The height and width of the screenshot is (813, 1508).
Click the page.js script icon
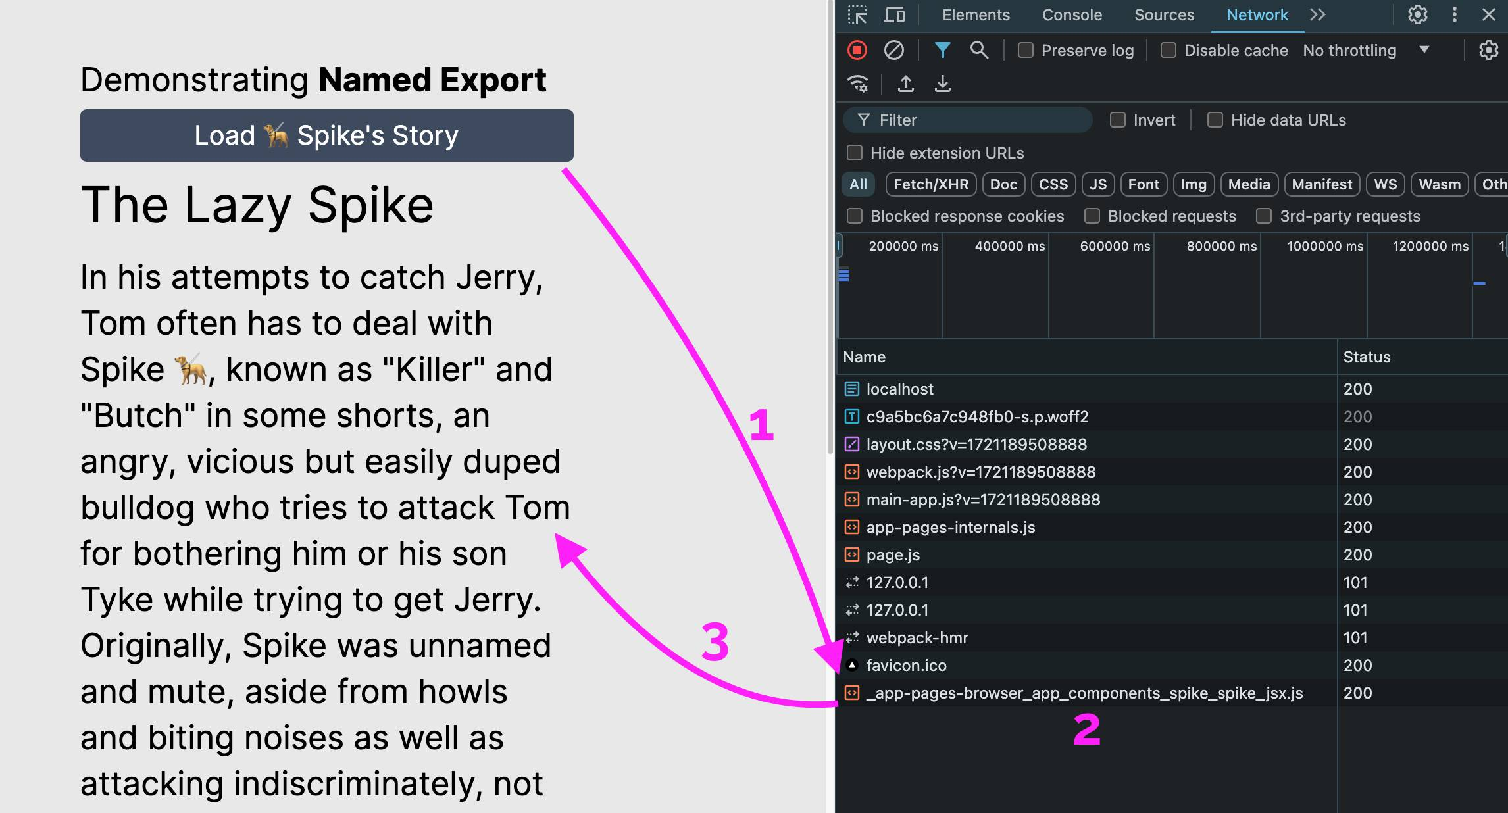[x=851, y=554]
